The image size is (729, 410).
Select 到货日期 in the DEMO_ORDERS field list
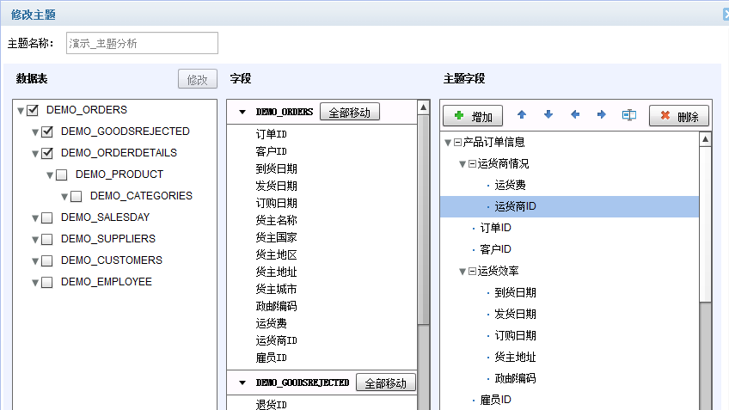coord(276,168)
